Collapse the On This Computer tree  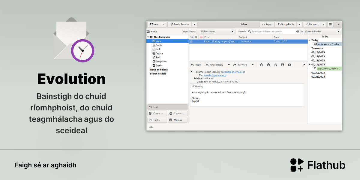(148, 37)
